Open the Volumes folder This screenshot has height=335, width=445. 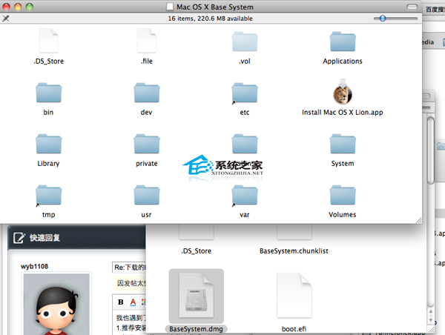coord(343,195)
